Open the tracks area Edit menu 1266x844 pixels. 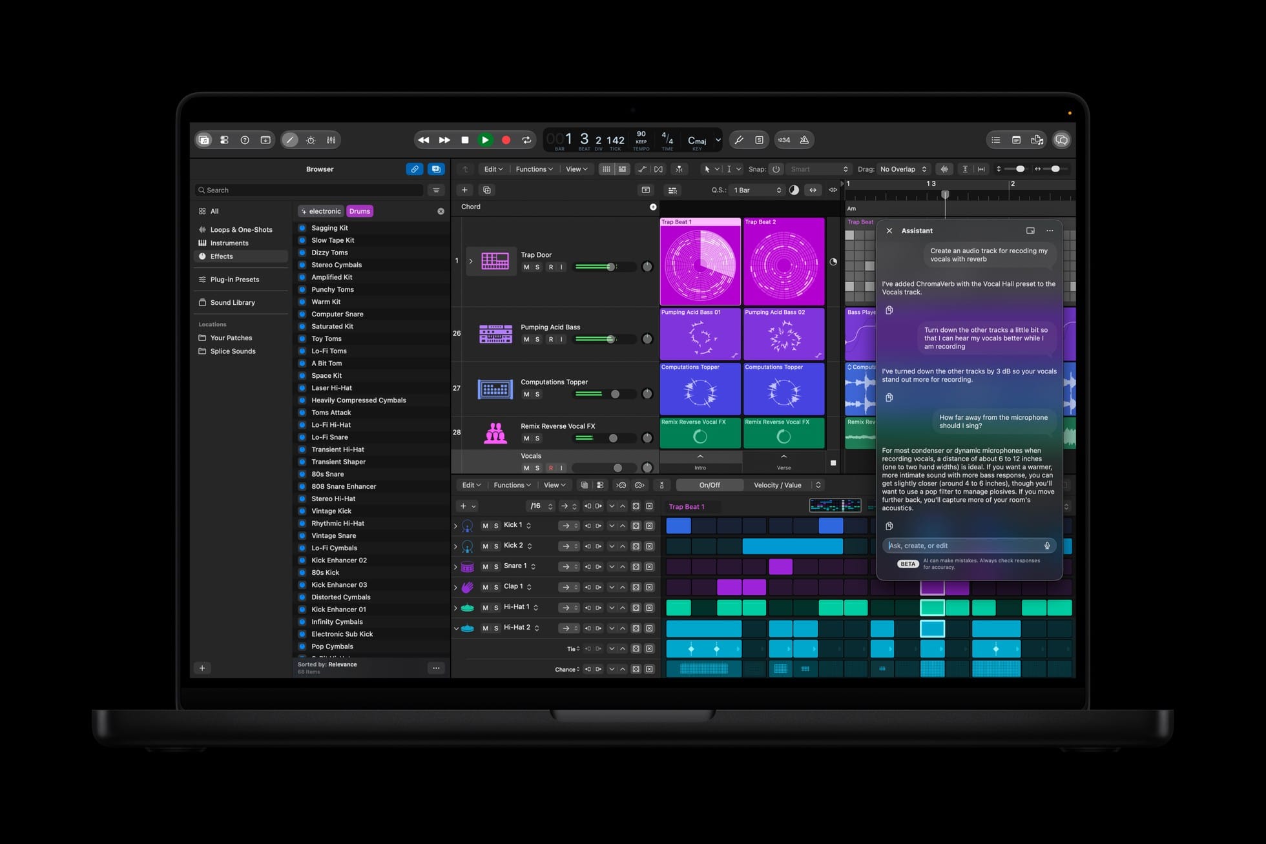(493, 169)
